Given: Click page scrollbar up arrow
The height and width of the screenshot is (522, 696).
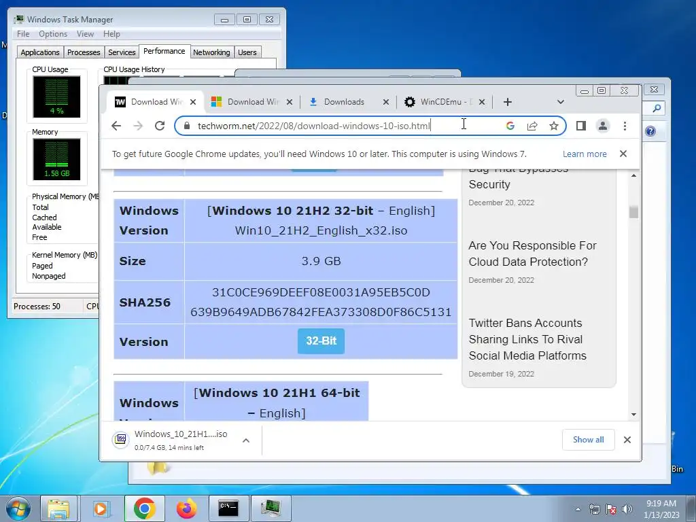Looking at the screenshot, I should 633,176.
